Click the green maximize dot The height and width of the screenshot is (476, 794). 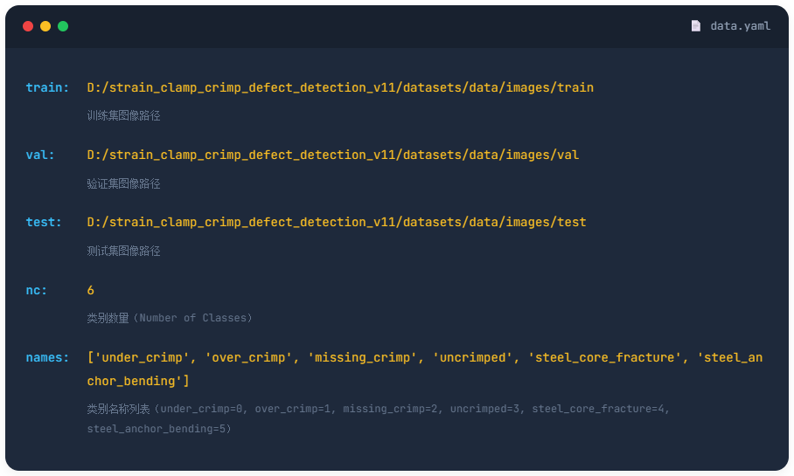click(63, 26)
